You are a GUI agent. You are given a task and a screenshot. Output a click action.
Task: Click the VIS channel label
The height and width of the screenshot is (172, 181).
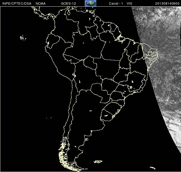click(x=129, y=3)
